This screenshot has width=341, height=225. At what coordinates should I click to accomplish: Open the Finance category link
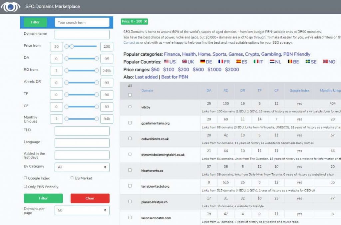(172, 54)
